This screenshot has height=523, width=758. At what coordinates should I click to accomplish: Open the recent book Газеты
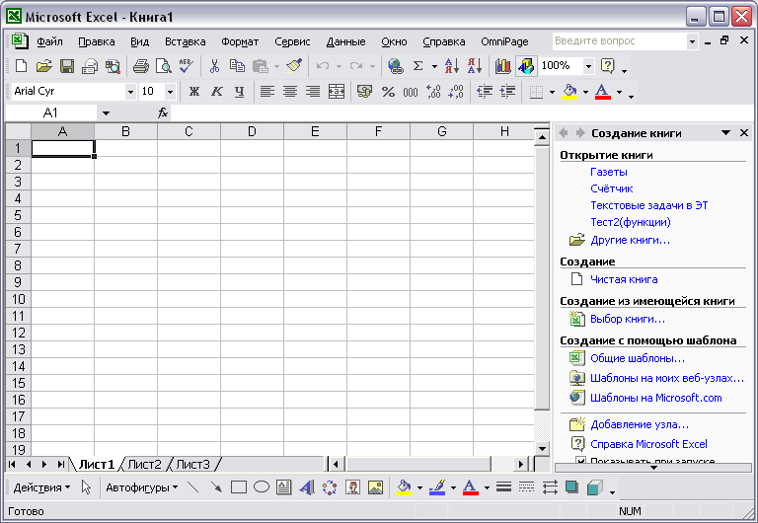coord(609,172)
